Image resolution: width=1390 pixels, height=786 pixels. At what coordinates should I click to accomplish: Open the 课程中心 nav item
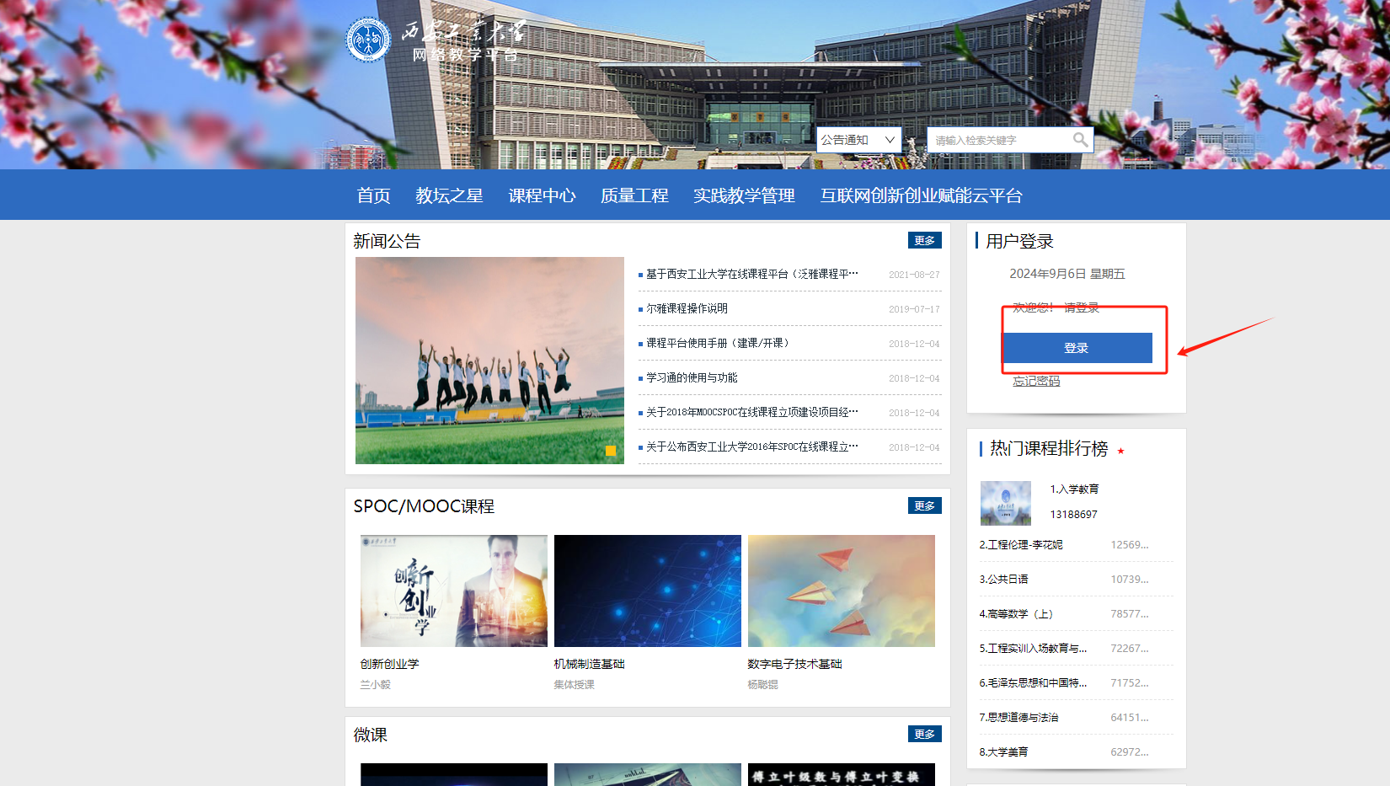point(542,195)
